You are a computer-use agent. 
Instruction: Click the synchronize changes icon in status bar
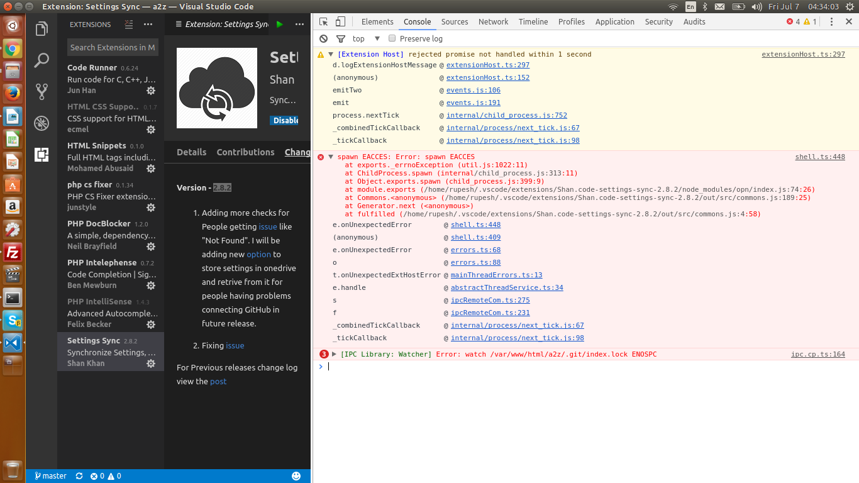click(79, 476)
